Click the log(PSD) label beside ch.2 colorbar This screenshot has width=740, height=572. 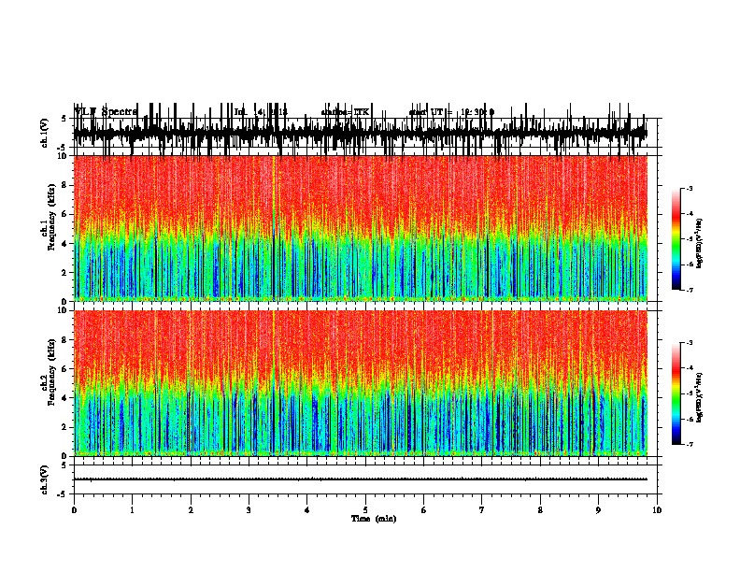point(699,397)
